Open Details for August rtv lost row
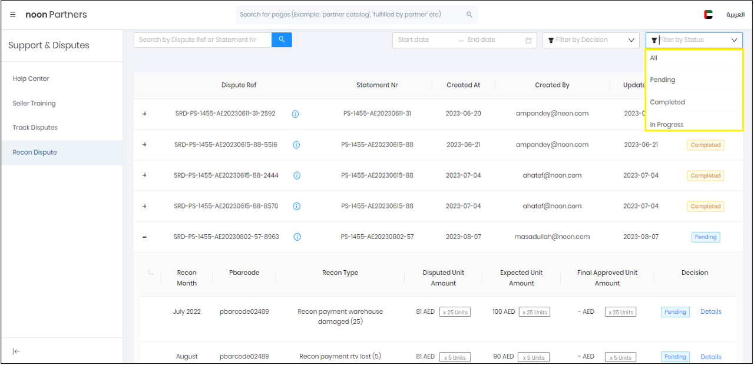This screenshot has width=754, height=365. (711, 357)
